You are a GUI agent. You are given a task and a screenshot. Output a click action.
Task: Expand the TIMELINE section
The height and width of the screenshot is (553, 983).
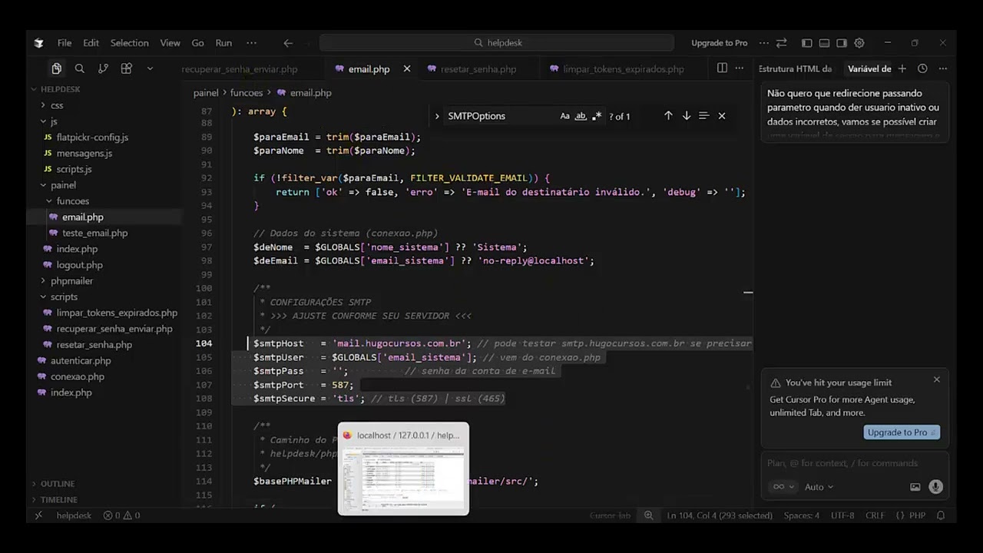pos(58,500)
